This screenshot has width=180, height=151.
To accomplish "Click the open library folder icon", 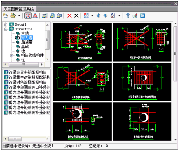I will tap(13, 16).
